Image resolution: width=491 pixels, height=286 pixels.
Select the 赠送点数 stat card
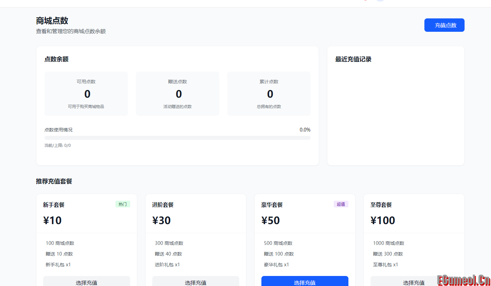point(177,94)
